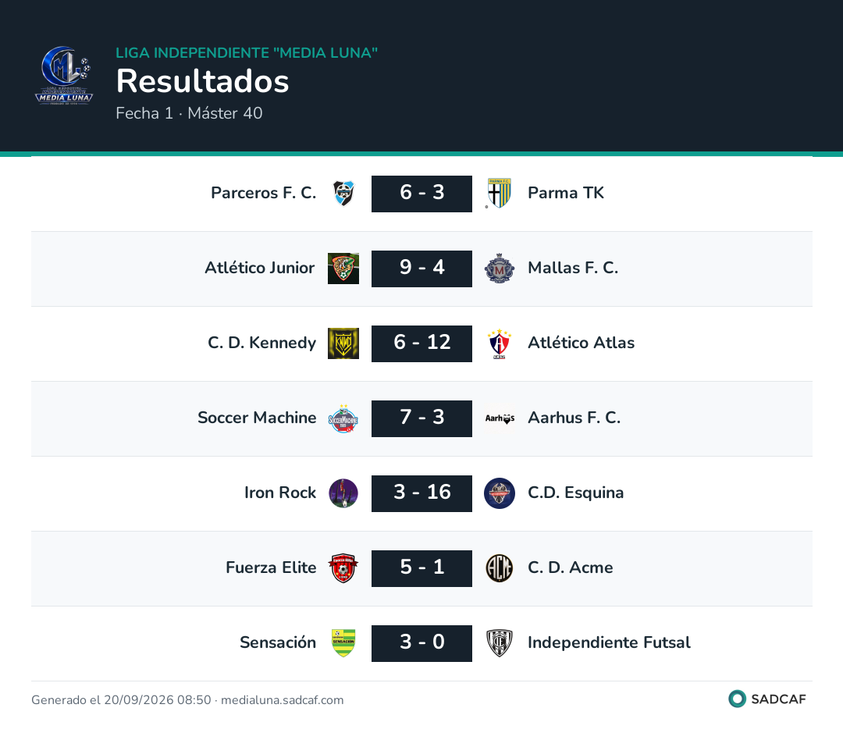Click the Sensación green-yellow shield
Viewport: 843px width, 740px height.
coord(343,643)
